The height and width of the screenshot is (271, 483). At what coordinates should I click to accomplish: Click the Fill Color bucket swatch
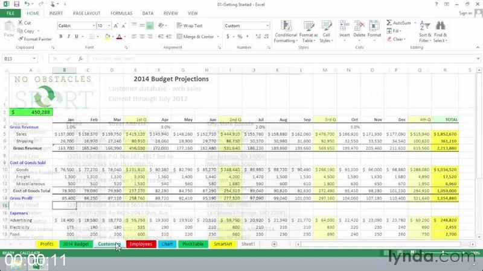(107, 37)
